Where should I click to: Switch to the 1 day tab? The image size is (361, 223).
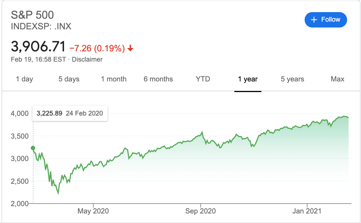point(25,79)
